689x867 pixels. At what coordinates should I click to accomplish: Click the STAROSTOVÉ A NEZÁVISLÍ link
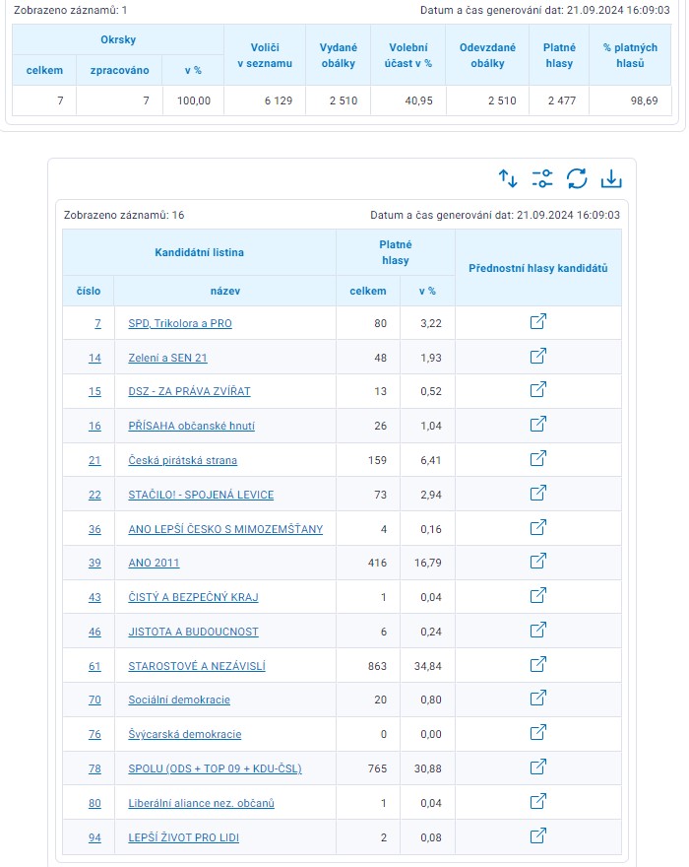[197, 666]
